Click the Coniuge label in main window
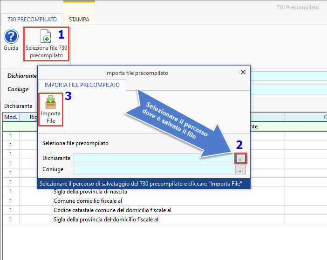Viewport: 327px width, 260px height. [x=18, y=89]
